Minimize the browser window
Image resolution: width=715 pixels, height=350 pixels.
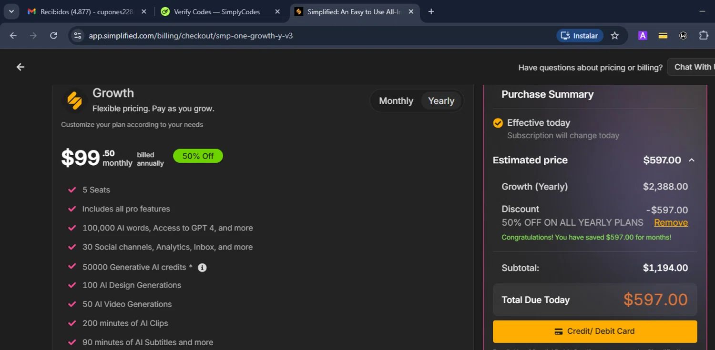703,11
